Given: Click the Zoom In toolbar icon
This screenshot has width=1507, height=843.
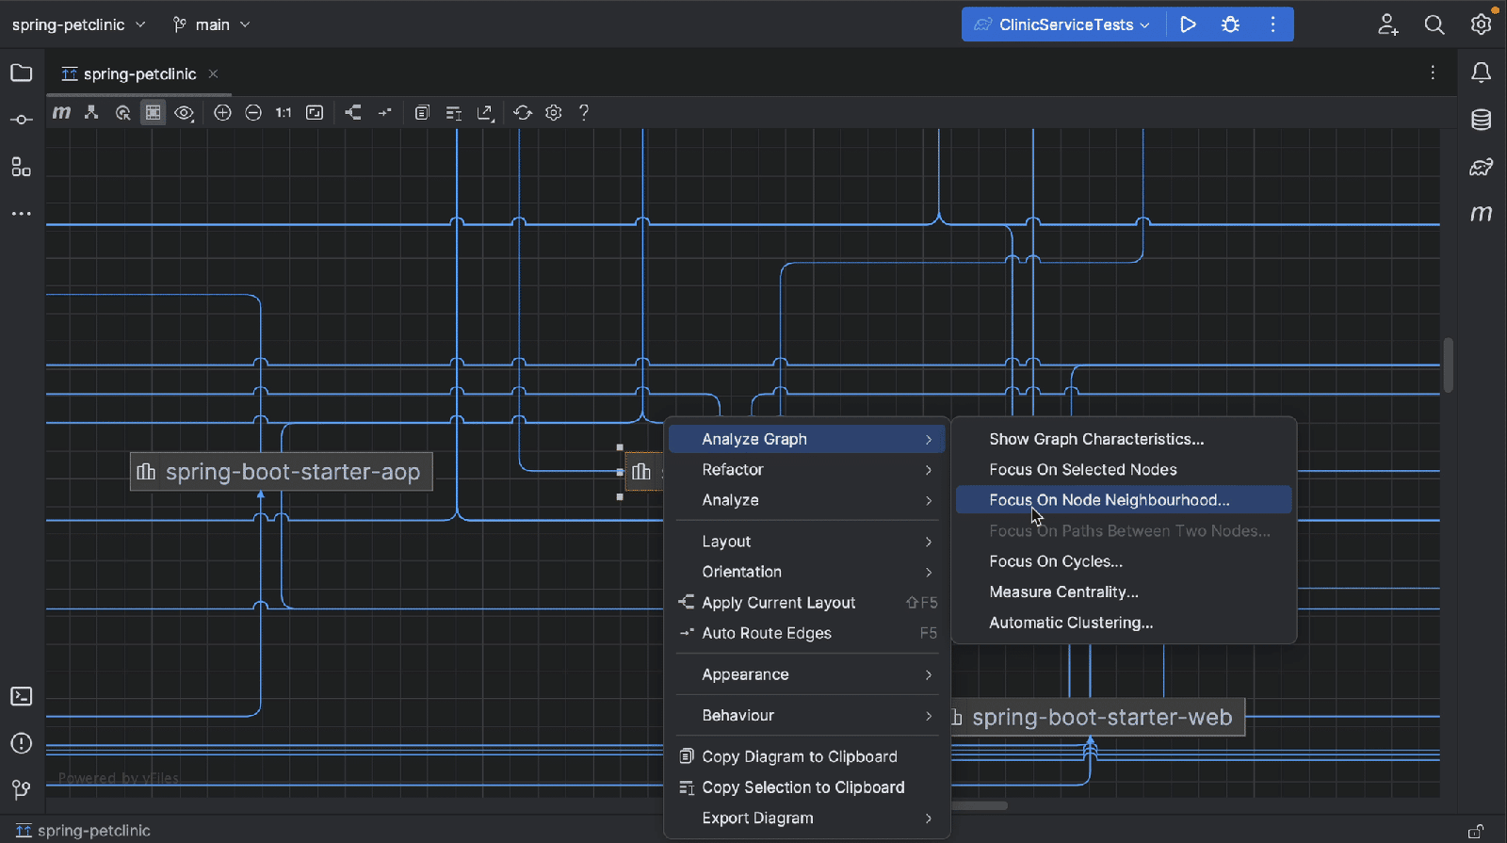Looking at the screenshot, I should 222,113.
